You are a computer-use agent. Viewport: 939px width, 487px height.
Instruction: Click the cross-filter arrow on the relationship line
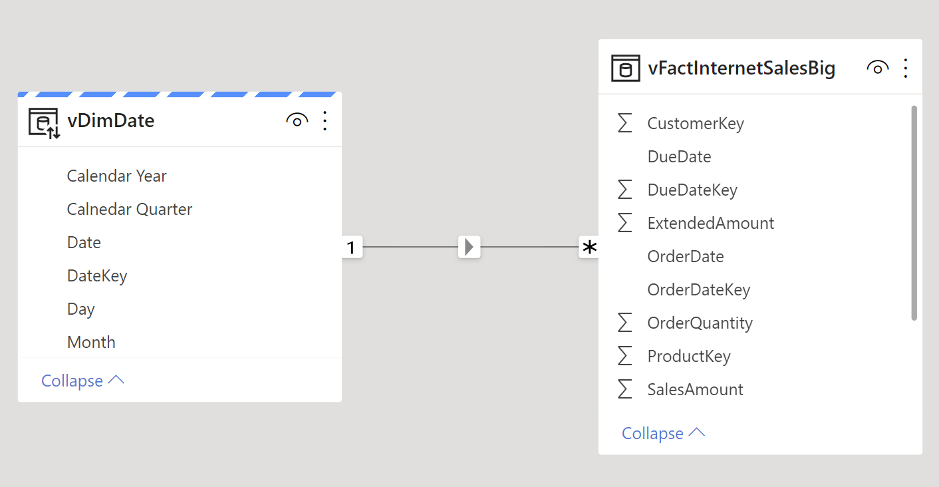point(469,246)
